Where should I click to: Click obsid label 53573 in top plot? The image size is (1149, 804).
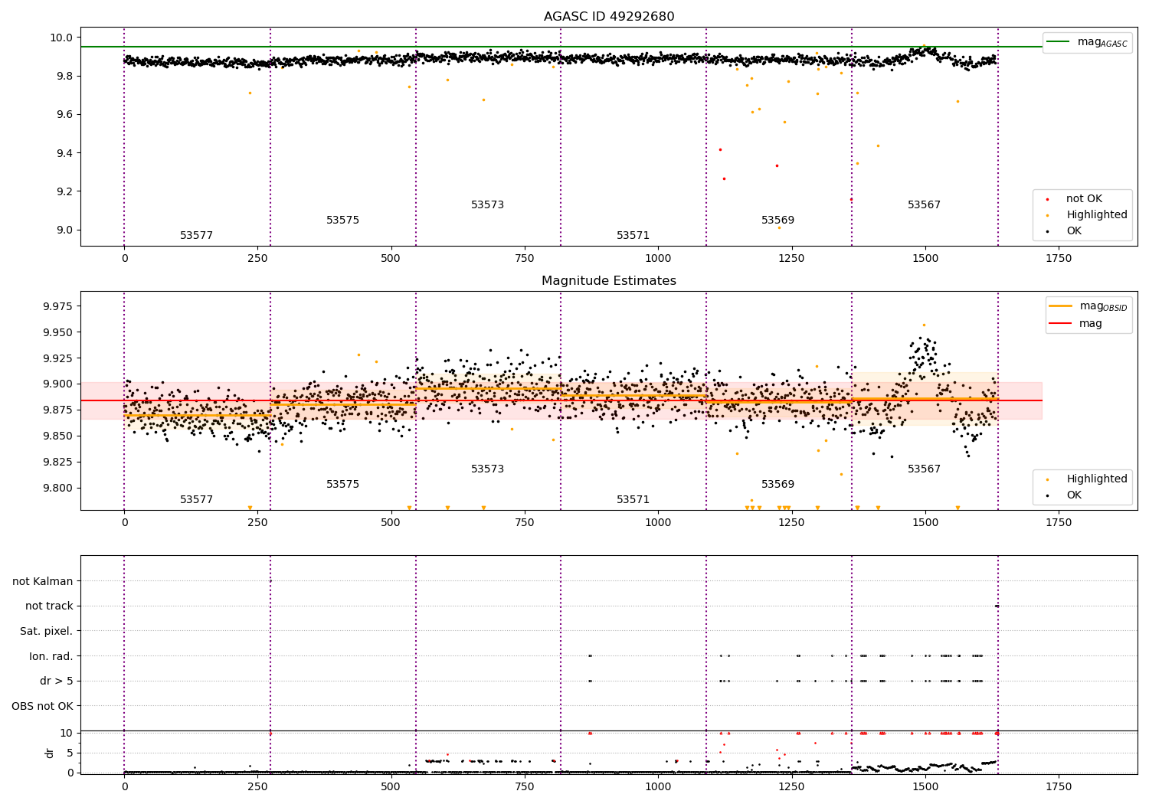pyautogui.click(x=487, y=205)
